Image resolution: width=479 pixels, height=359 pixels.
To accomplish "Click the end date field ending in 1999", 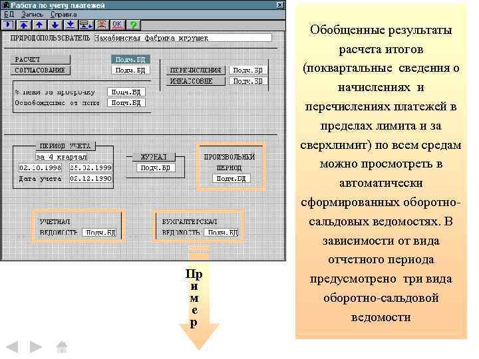I will click(90, 168).
